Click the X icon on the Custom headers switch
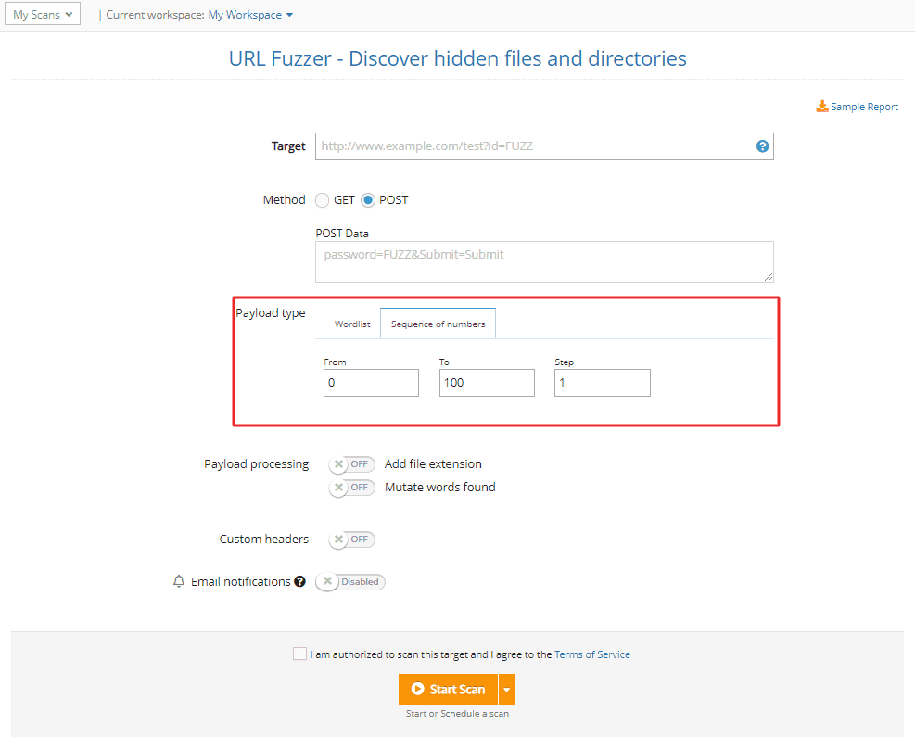This screenshot has height=749, width=915. tap(337, 539)
